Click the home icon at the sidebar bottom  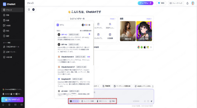tap(3, 105)
